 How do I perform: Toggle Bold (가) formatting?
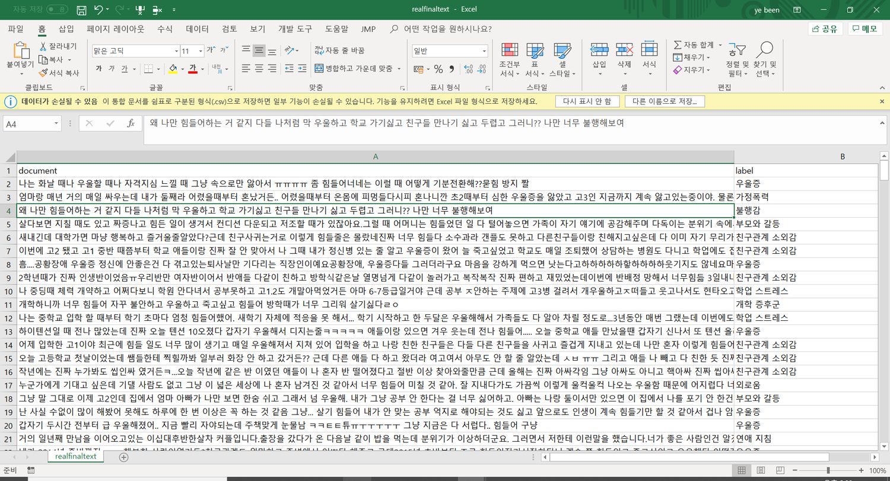(98, 68)
